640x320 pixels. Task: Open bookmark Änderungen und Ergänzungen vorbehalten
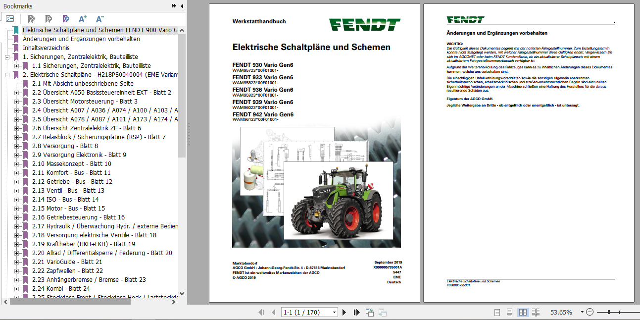pyautogui.click(x=81, y=39)
